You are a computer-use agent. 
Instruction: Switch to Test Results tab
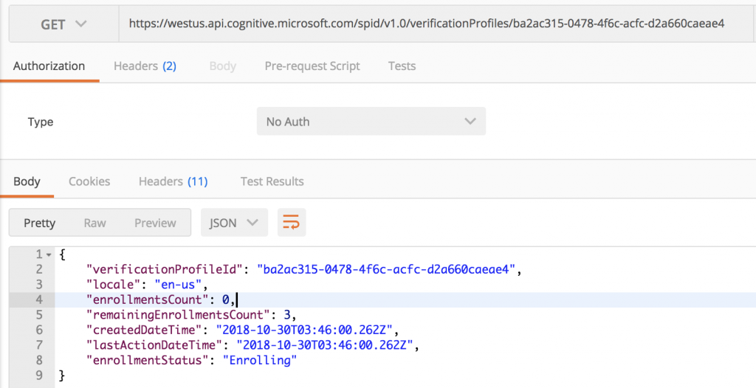[272, 181]
